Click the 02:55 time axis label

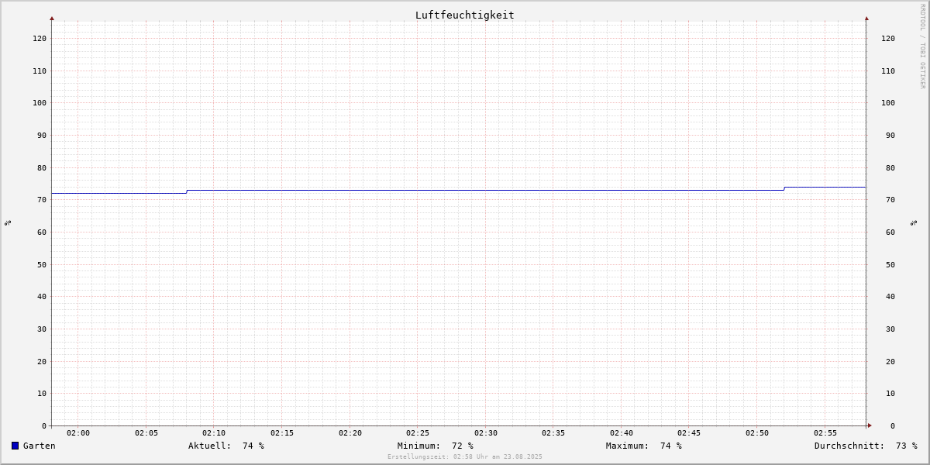[x=825, y=433]
